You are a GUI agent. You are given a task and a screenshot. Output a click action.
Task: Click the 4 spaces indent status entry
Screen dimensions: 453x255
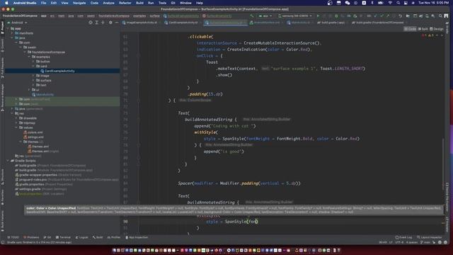[x=412, y=242]
